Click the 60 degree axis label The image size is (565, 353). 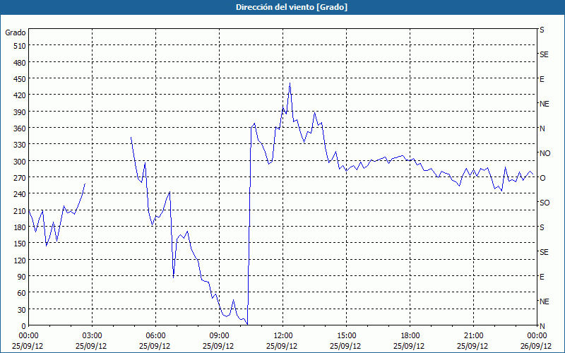tap(22, 293)
